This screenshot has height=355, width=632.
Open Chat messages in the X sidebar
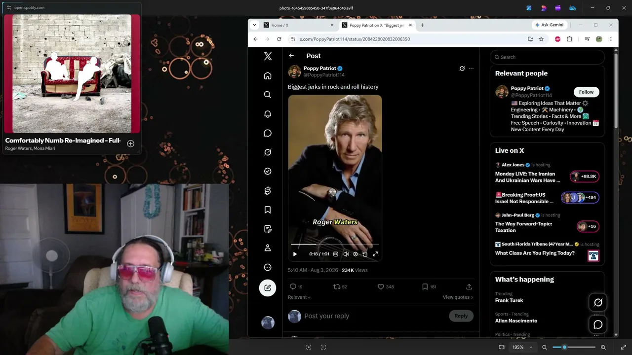click(x=268, y=133)
